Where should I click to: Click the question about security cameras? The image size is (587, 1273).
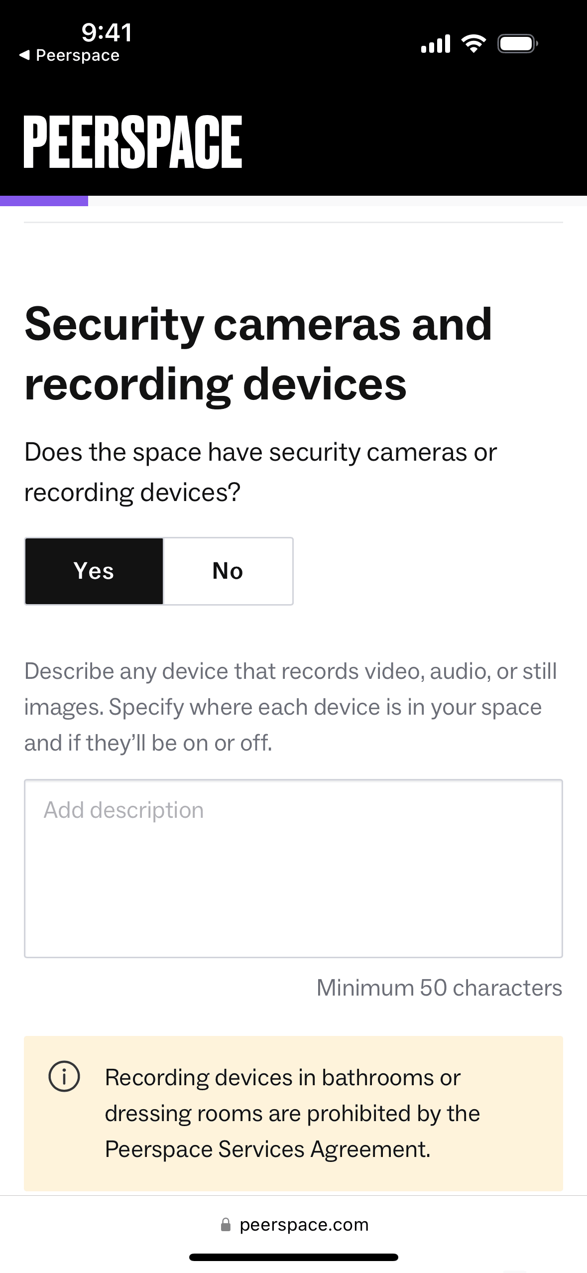(260, 472)
